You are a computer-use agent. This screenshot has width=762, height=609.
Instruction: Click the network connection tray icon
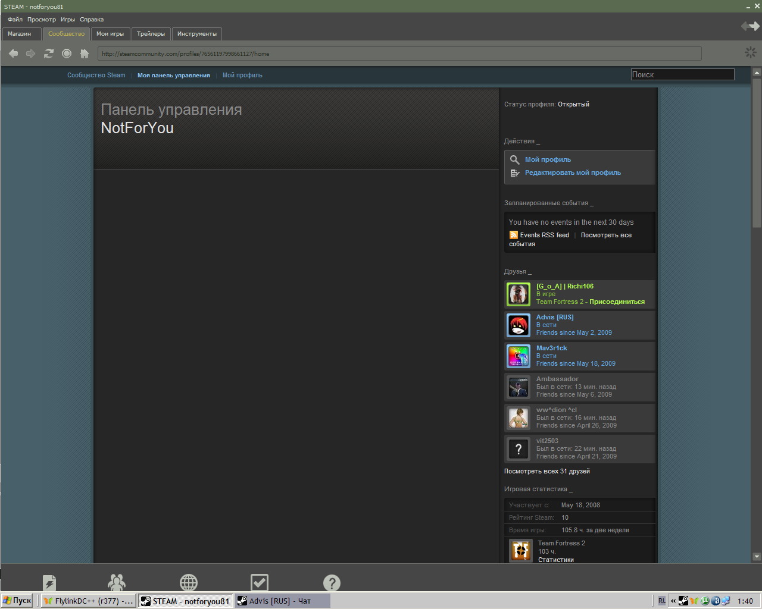coord(726,601)
